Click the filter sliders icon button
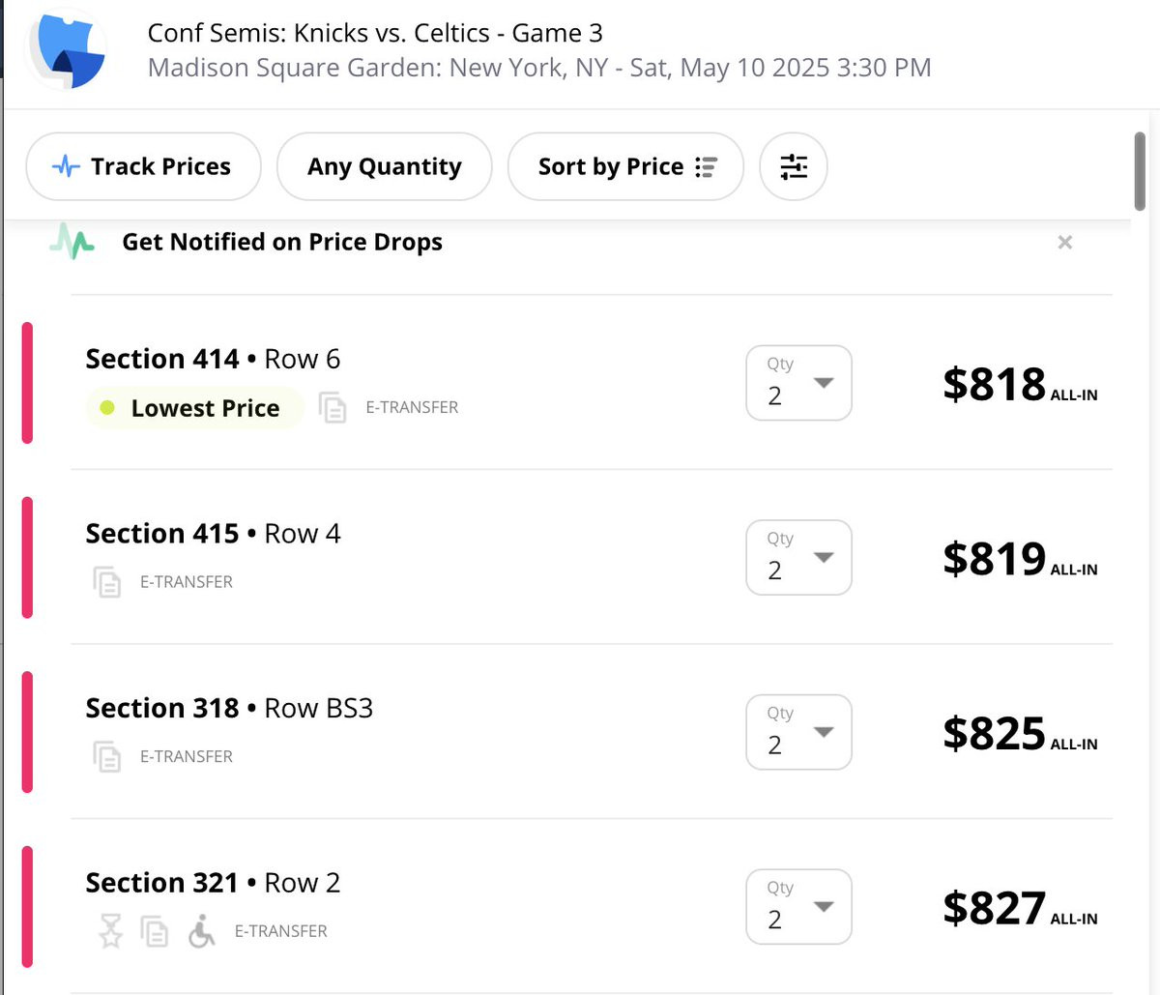Viewport: 1160px width, 995px height. (794, 166)
